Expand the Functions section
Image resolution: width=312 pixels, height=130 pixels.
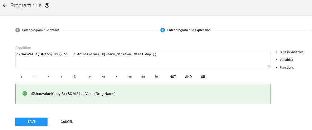pyautogui.click(x=286, y=68)
